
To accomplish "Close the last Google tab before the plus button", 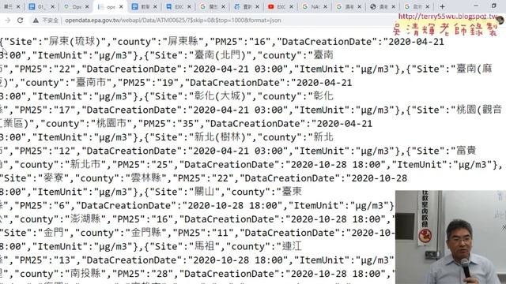I will [428, 6].
